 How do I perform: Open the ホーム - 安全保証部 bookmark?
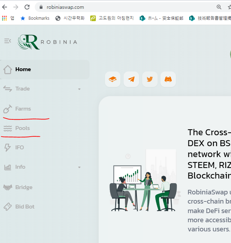pos(161,18)
